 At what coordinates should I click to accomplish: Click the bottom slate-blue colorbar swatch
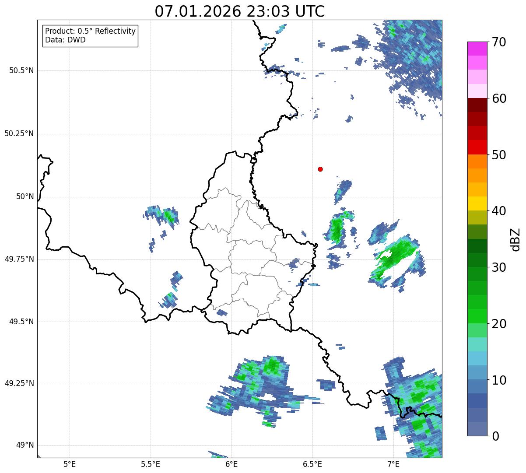pyautogui.click(x=477, y=429)
